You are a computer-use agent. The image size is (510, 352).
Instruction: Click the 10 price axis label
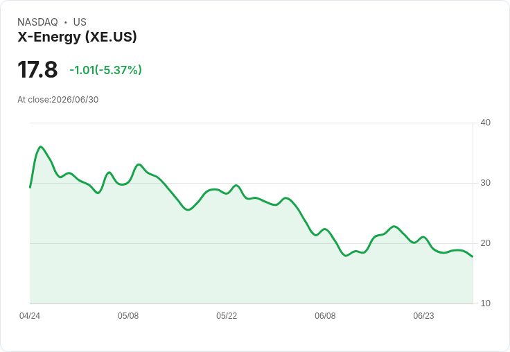tap(485, 303)
